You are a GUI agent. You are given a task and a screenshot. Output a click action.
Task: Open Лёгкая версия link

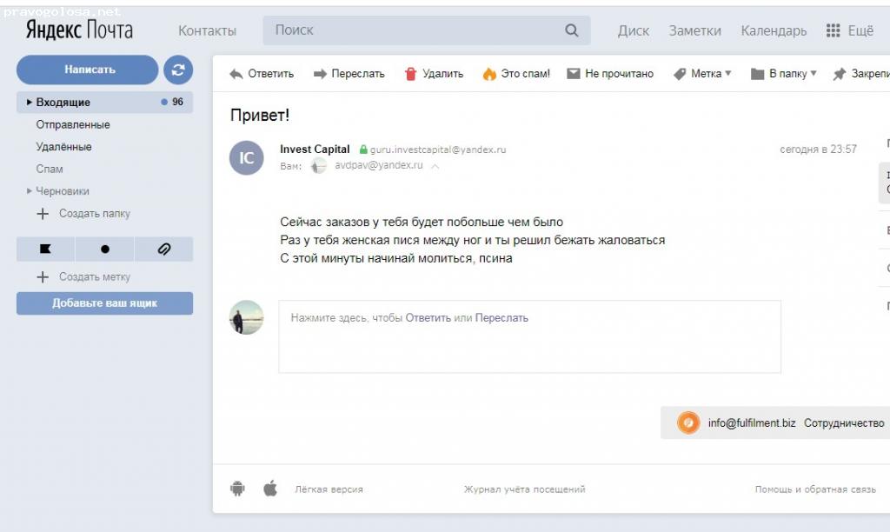pos(329,489)
